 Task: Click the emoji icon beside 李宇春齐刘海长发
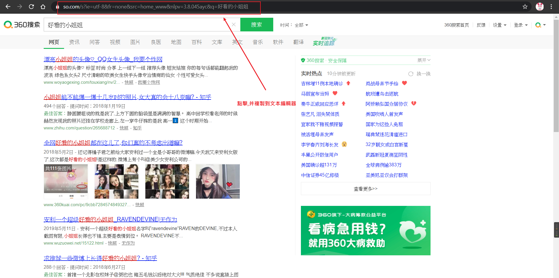click(x=344, y=144)
